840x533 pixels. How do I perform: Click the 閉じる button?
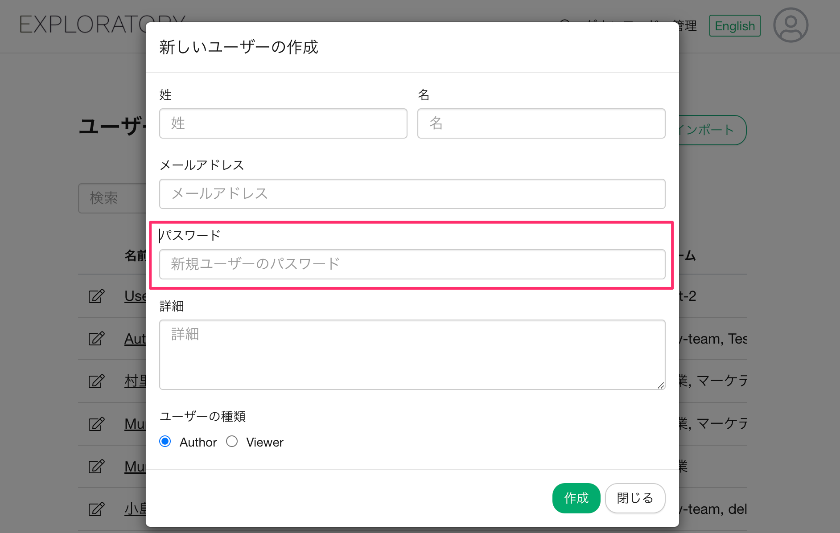pyautogui.click(x=635, y=498)
